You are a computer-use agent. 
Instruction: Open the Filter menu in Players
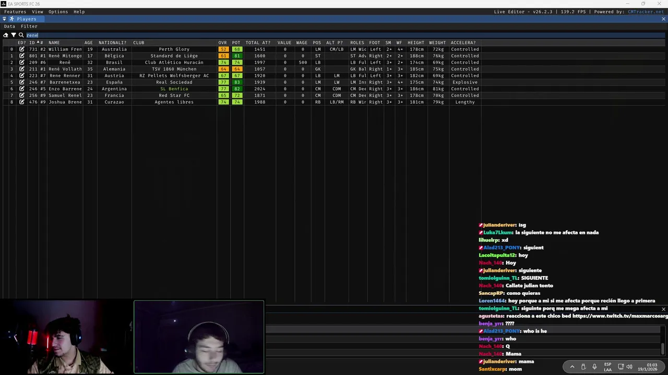(29, 26)
